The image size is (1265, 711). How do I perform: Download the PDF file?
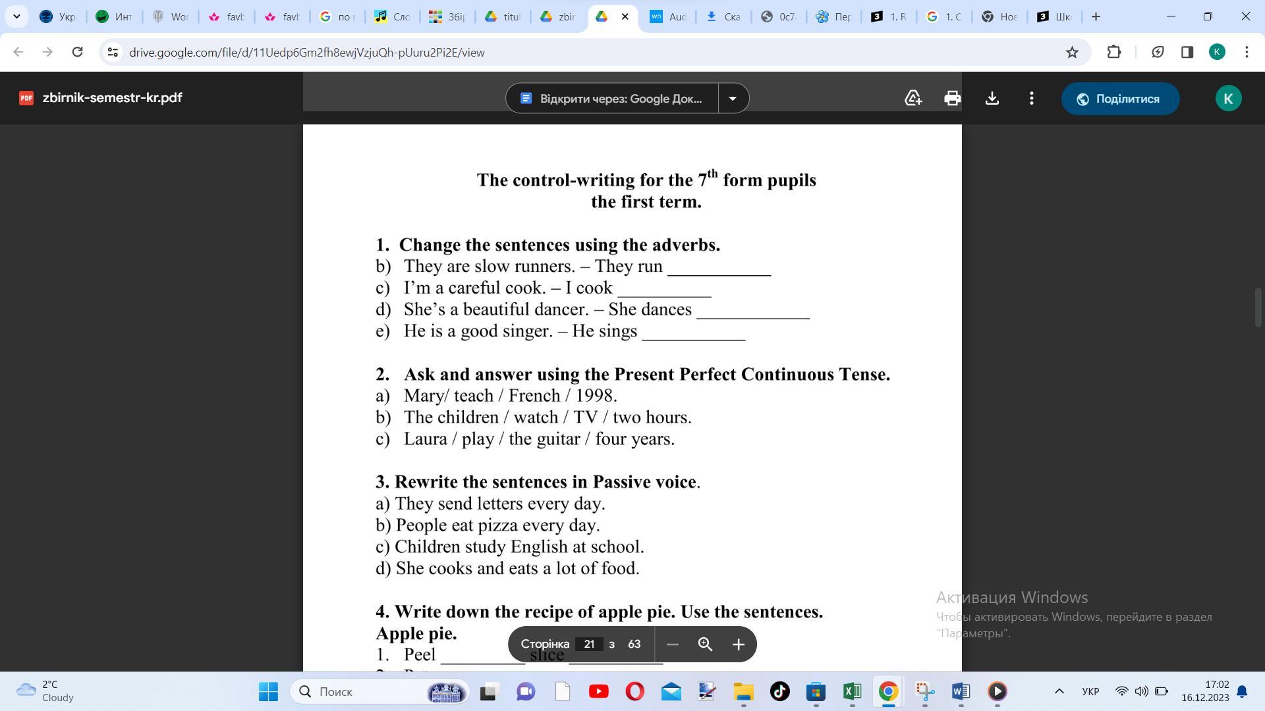click(x=992, y=99)
